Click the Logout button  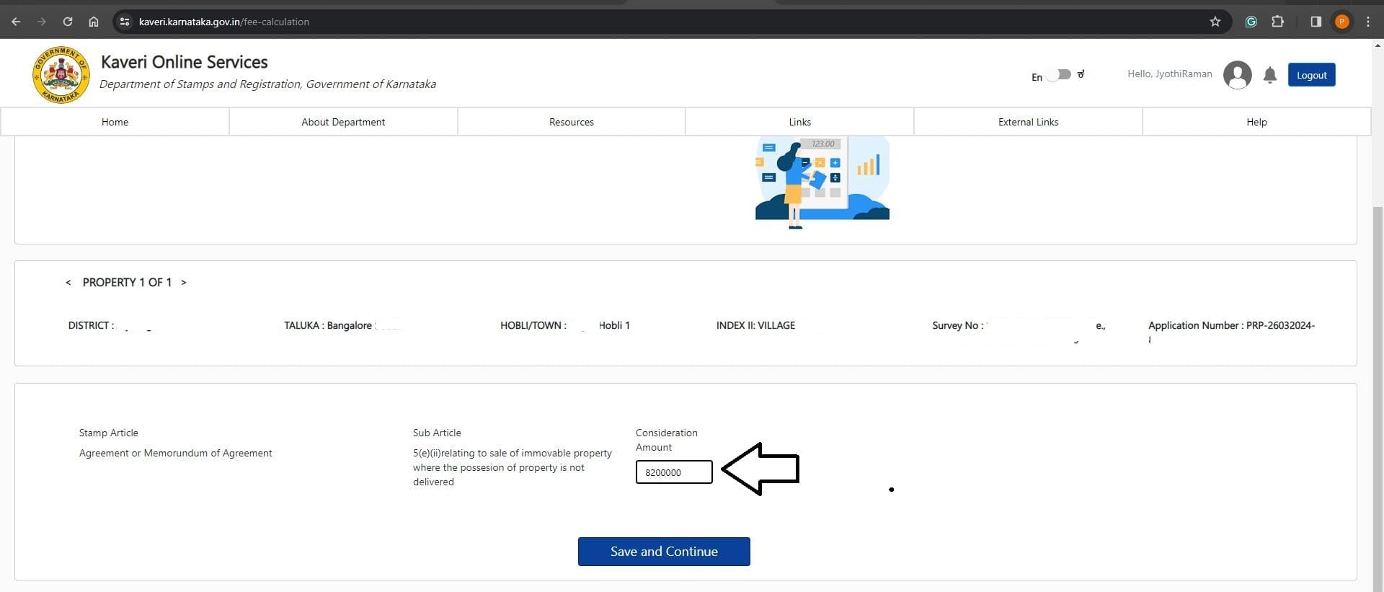tap(1311, 75)
